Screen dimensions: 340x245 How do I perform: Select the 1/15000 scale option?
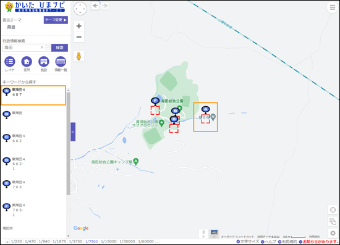tap(109, 241)
